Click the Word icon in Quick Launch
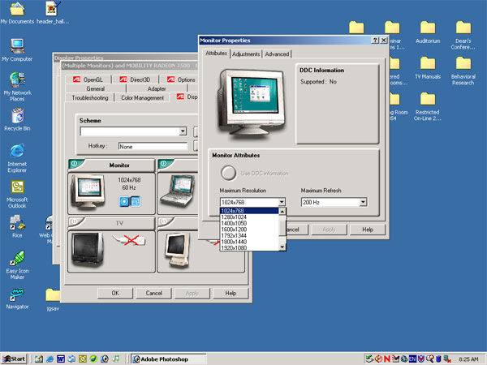Screen dimensions: 487x365 61,359
